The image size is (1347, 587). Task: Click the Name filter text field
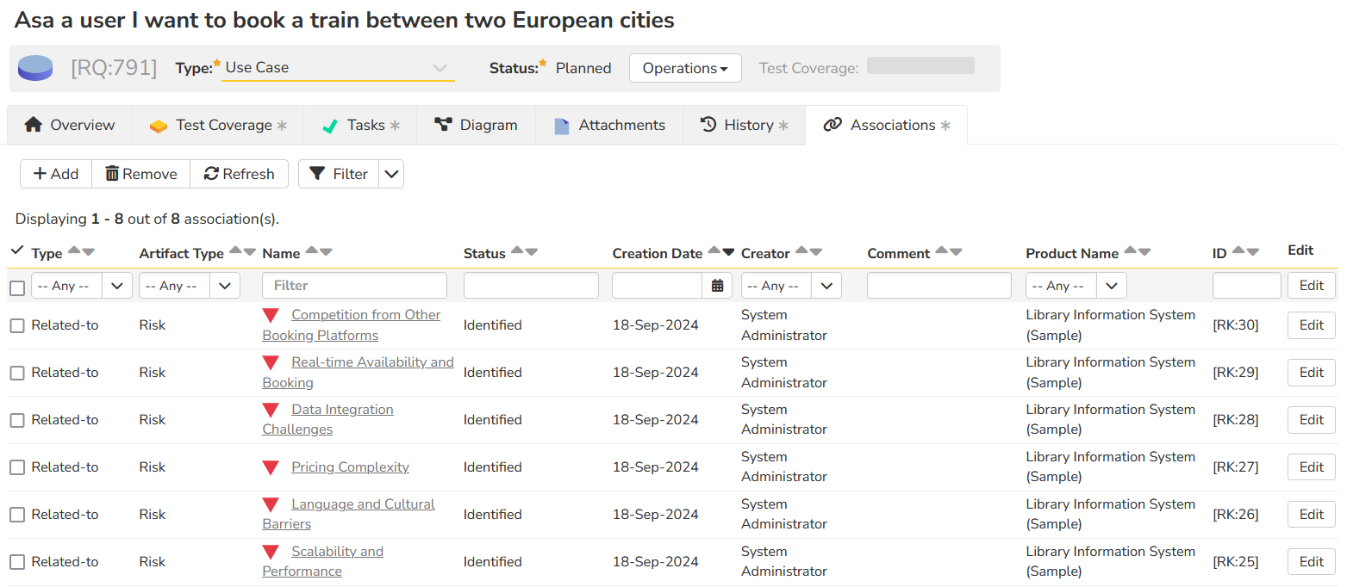coord(354,286)
